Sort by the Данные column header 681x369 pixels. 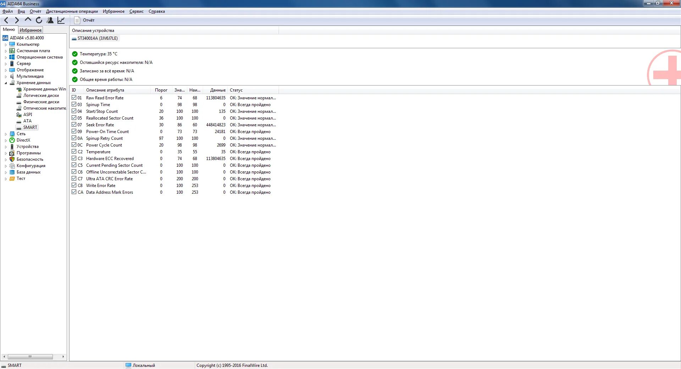point(215,90)
